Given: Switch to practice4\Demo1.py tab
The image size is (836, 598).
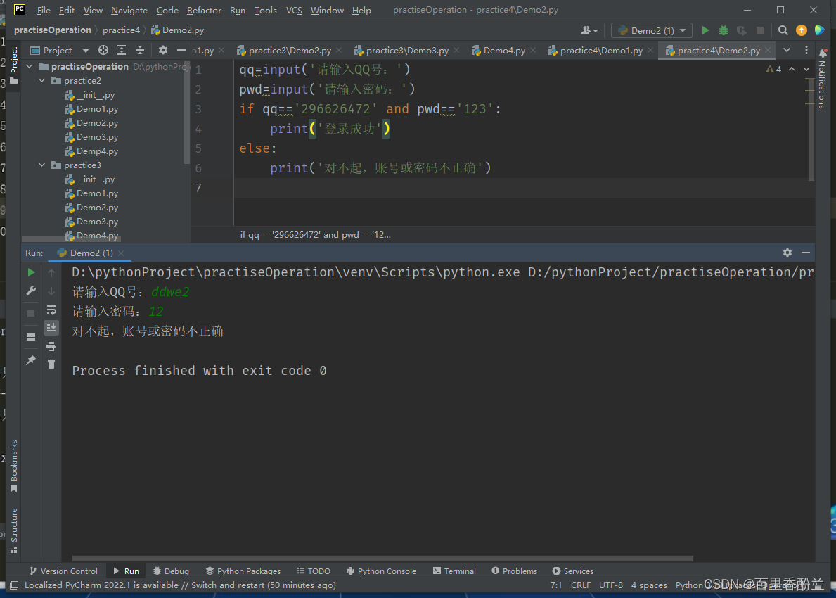Looking at the screenshot, I should (x=601, y=50).
